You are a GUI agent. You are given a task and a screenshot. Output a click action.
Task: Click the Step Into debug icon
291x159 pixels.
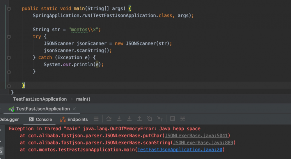pyautogui.click(x=119, y=119)
